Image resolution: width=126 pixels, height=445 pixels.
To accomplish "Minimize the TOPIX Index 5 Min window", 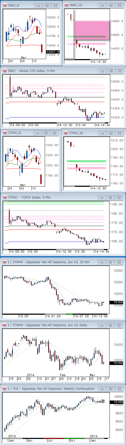I will coord(102,197).
